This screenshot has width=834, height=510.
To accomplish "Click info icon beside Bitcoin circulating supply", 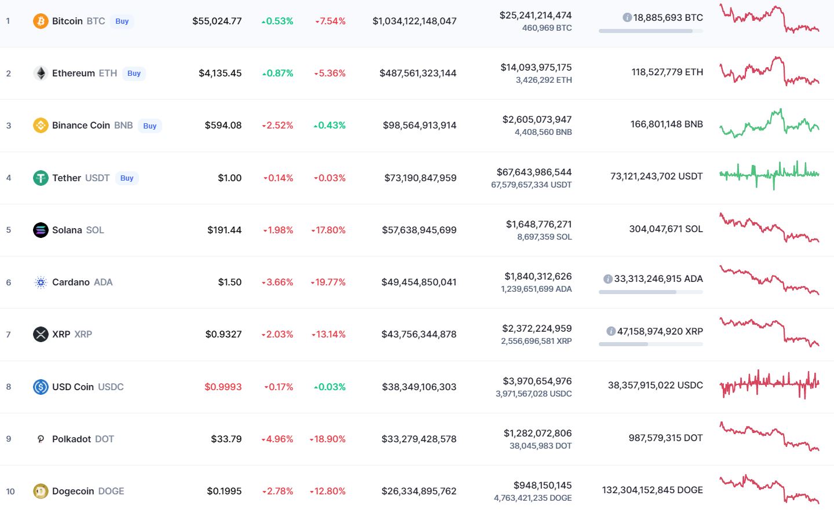I will (627, 18).
